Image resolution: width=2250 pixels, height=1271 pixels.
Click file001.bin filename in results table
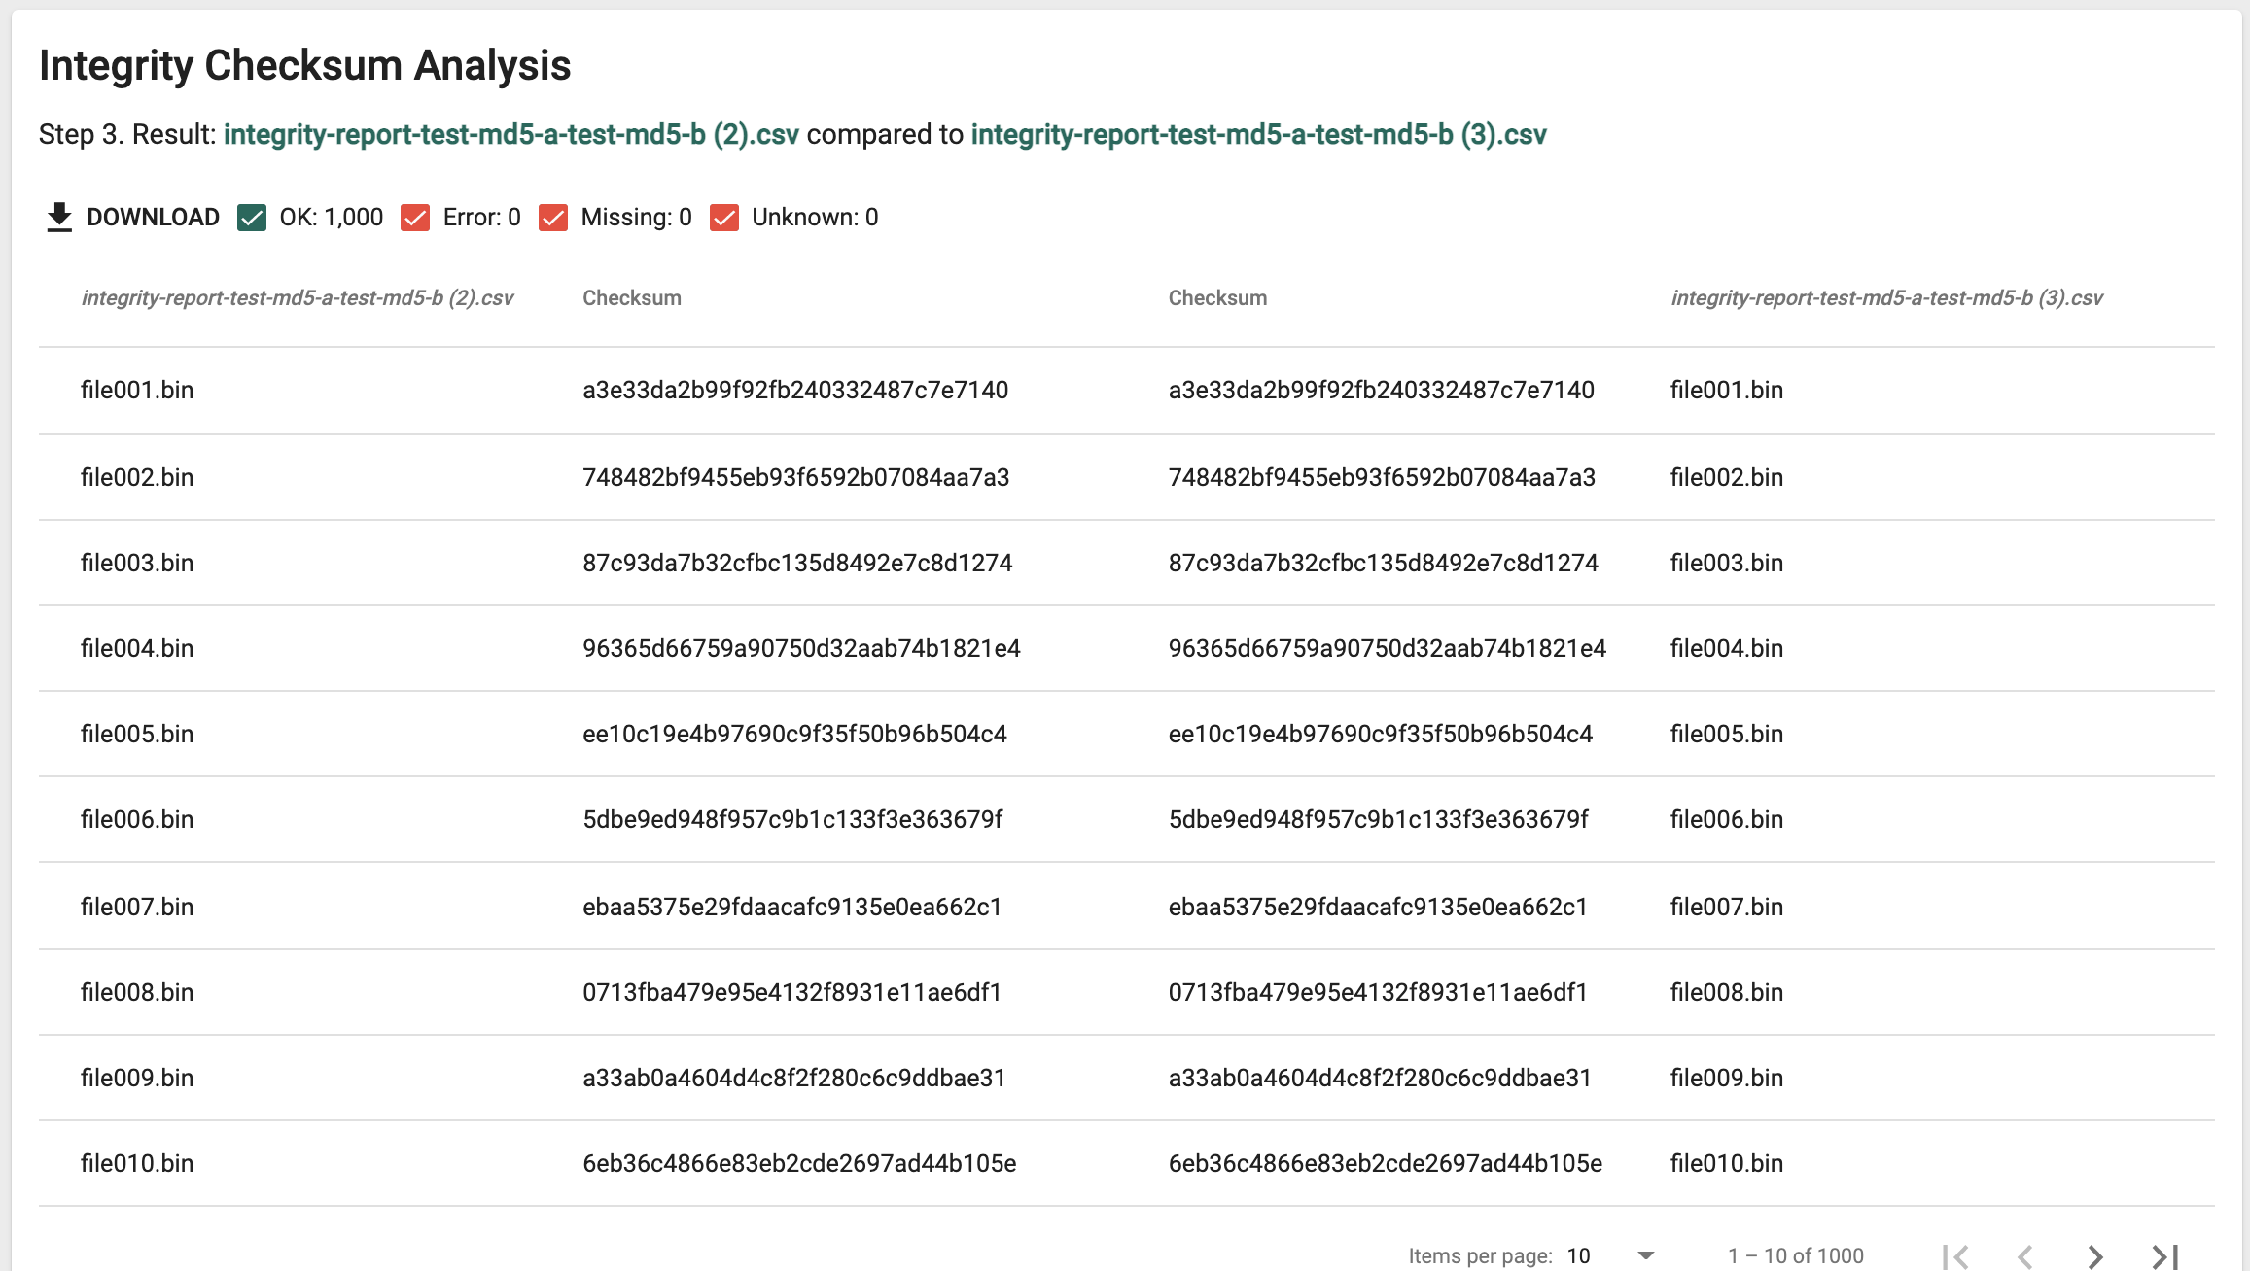click(139, 390)
